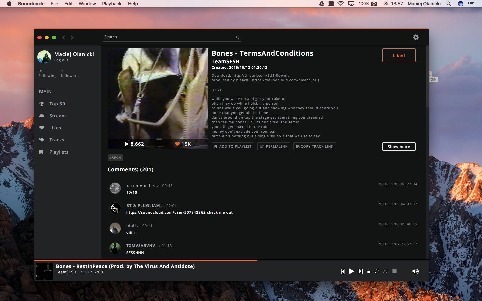
Task: Click the Log out link
Action: [61, 60]
